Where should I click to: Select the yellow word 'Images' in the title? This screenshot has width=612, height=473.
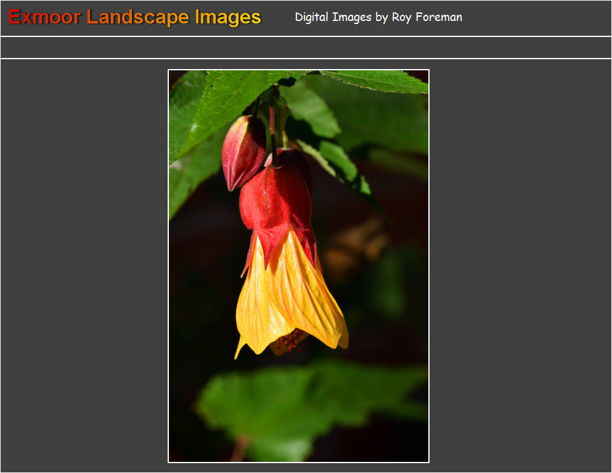pyautogui.click(x=228, y=17)
